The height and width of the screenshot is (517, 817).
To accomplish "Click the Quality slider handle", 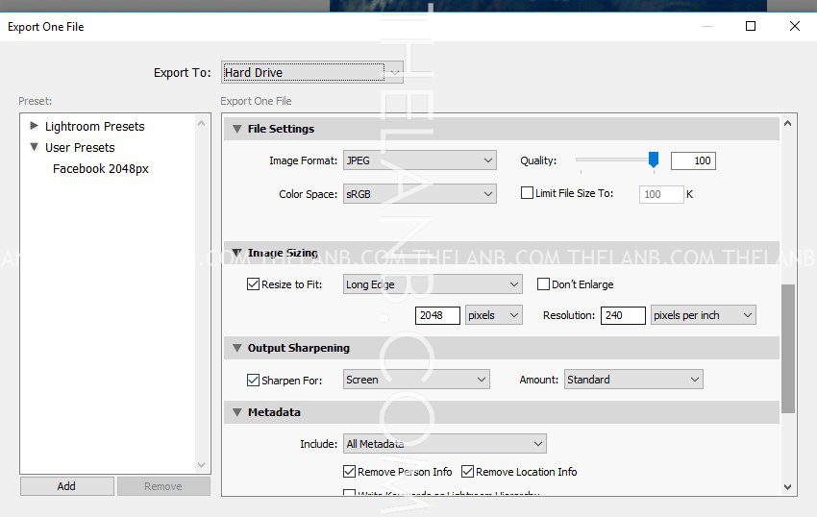I will tap(654, 160).
